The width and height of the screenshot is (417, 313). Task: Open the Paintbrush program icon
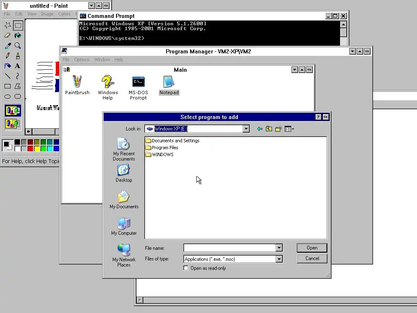77,85
